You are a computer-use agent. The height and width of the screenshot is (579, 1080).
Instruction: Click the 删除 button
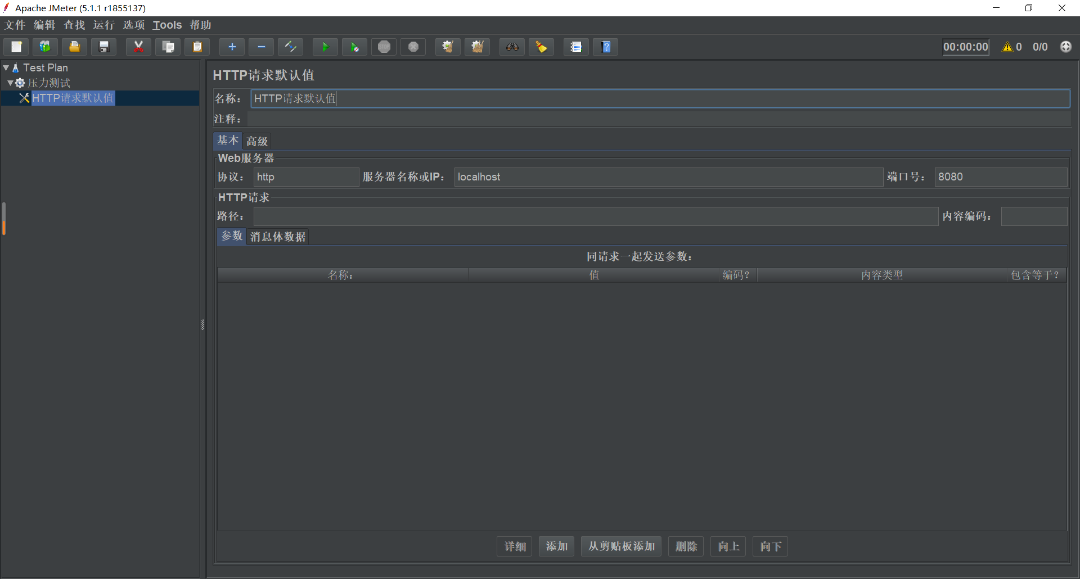click(x=686, y=546)
